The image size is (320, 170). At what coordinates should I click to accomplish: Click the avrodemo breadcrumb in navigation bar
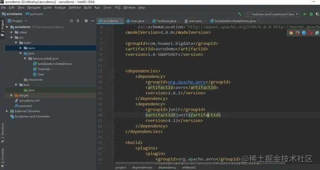(x=12, y=14)
